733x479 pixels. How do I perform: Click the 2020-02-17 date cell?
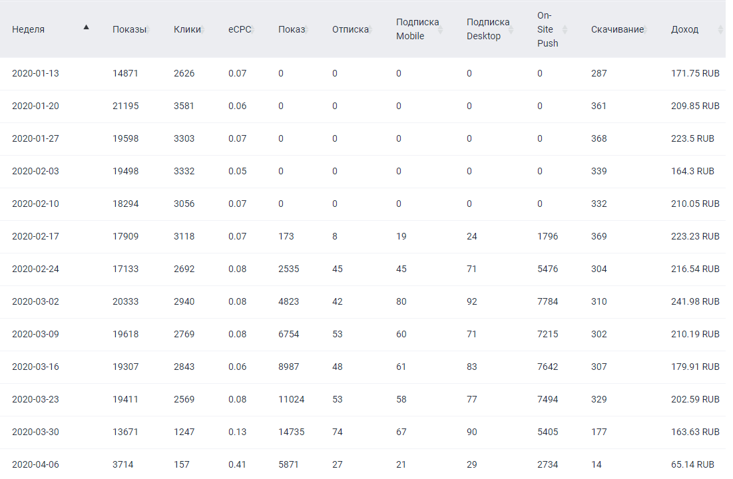35,236
